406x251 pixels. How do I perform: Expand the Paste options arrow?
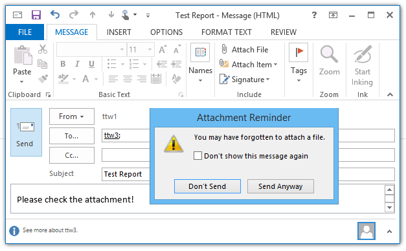(22, 82)
